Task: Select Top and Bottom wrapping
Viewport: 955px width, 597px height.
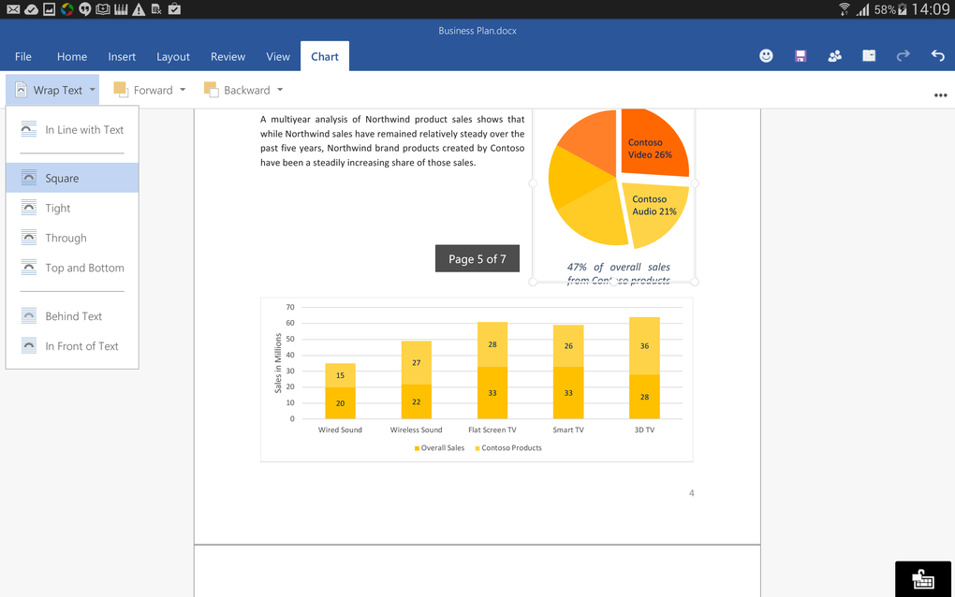Action: [x=83, y=268]
